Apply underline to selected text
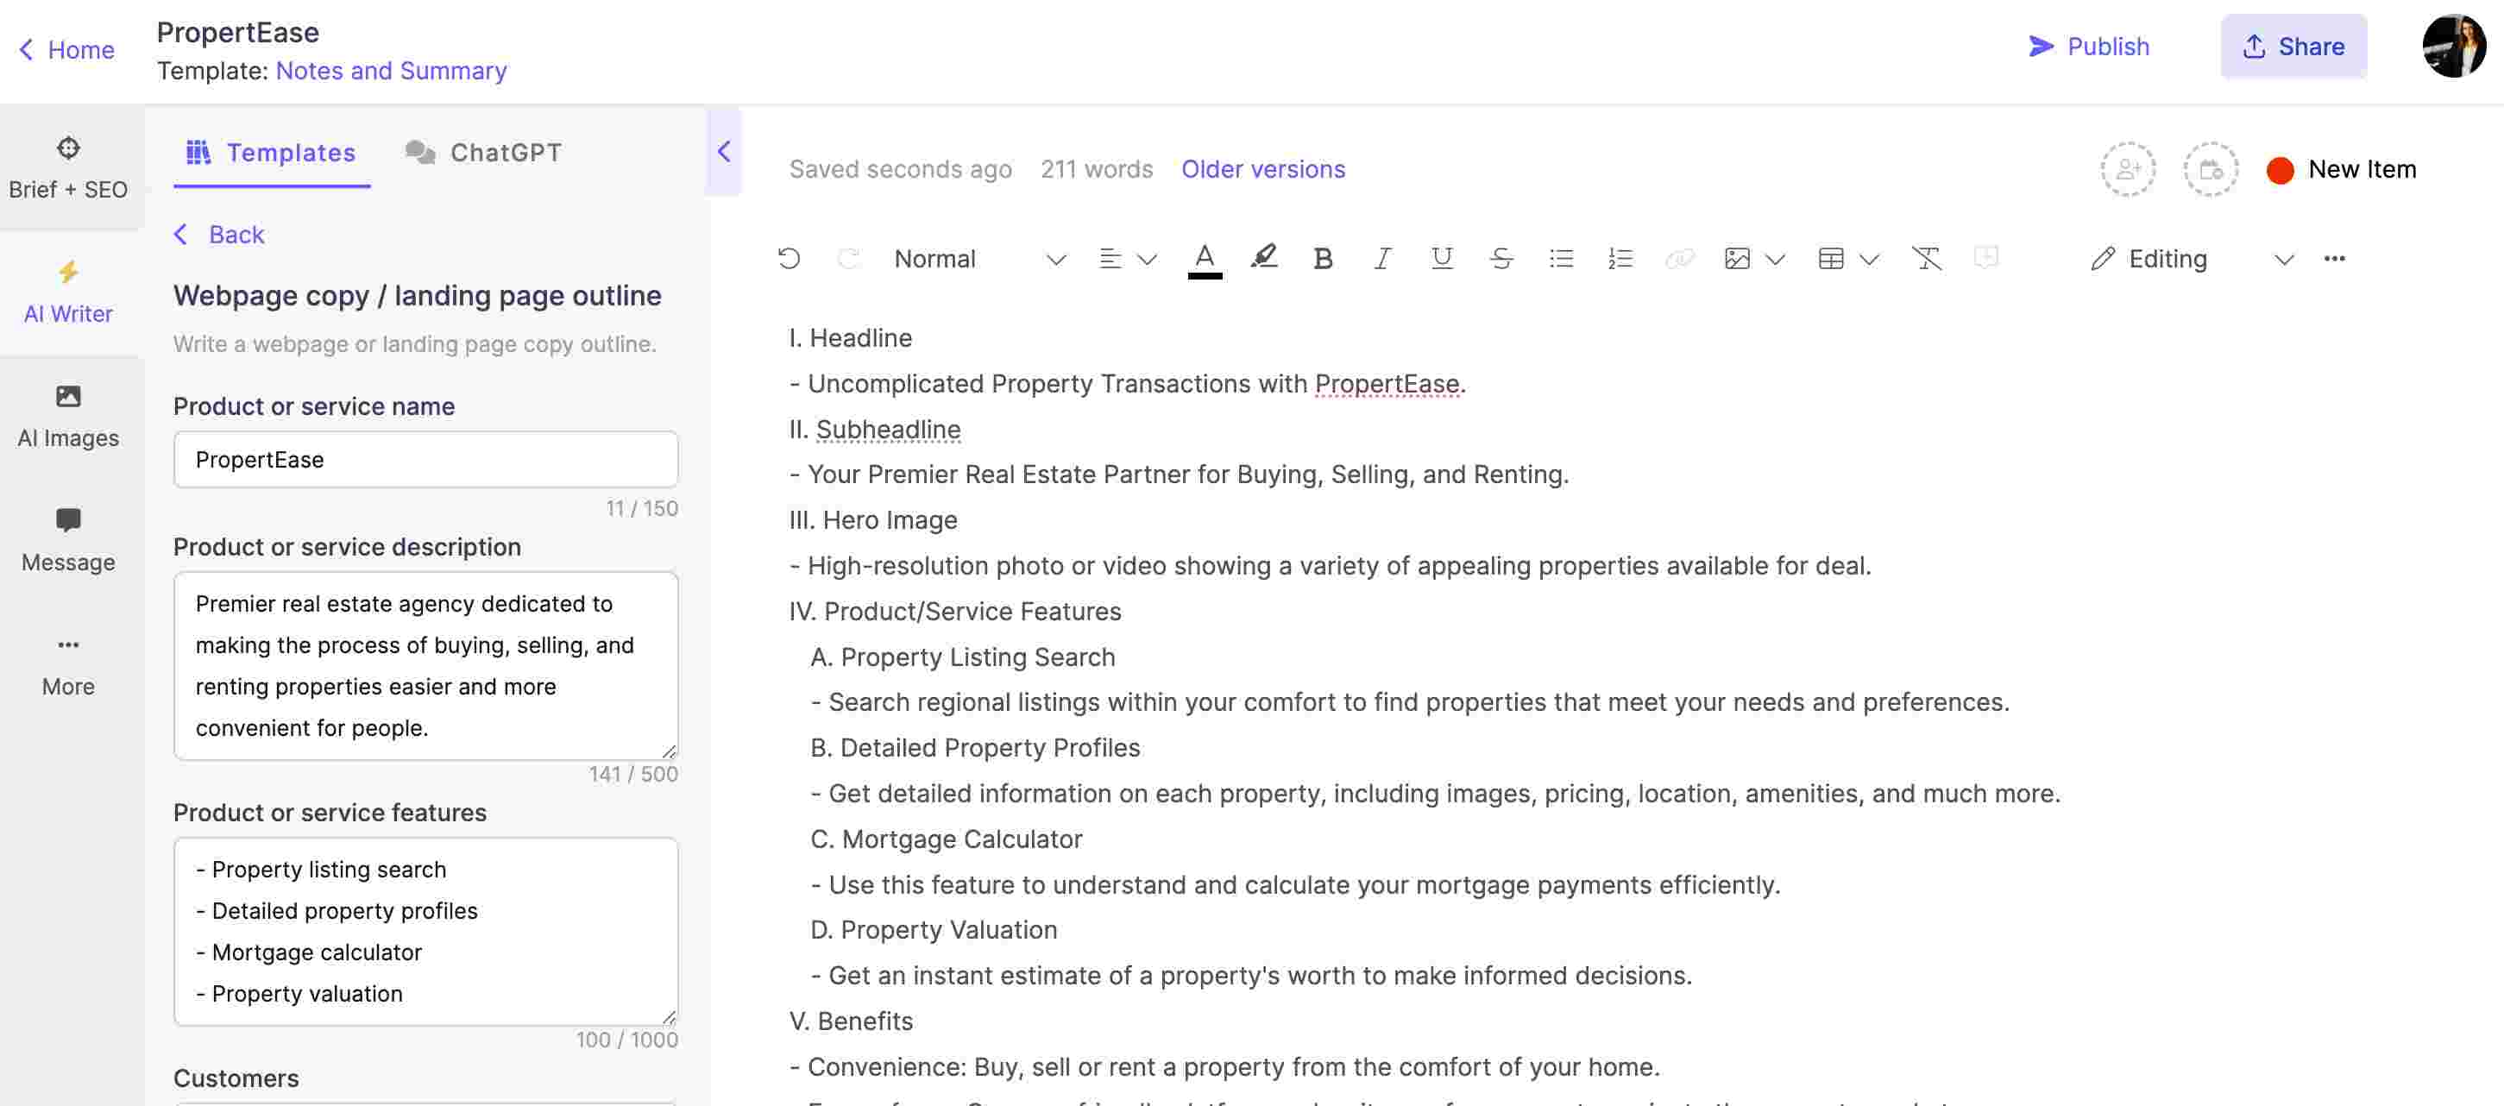This screenshot has height=1106, width=2504. click(x=1439, y=259)
